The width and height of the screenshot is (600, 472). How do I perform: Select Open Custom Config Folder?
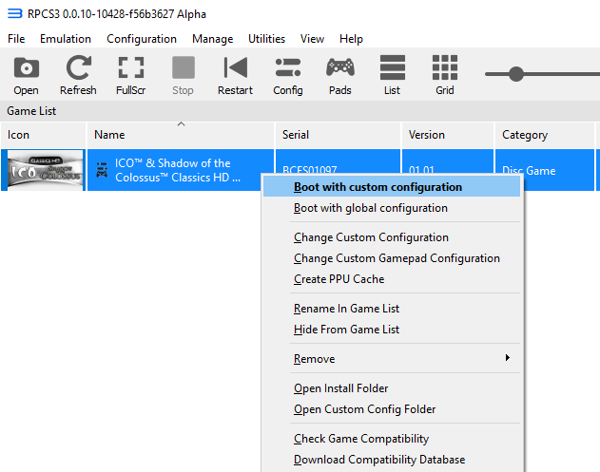(x=392, y=409)
